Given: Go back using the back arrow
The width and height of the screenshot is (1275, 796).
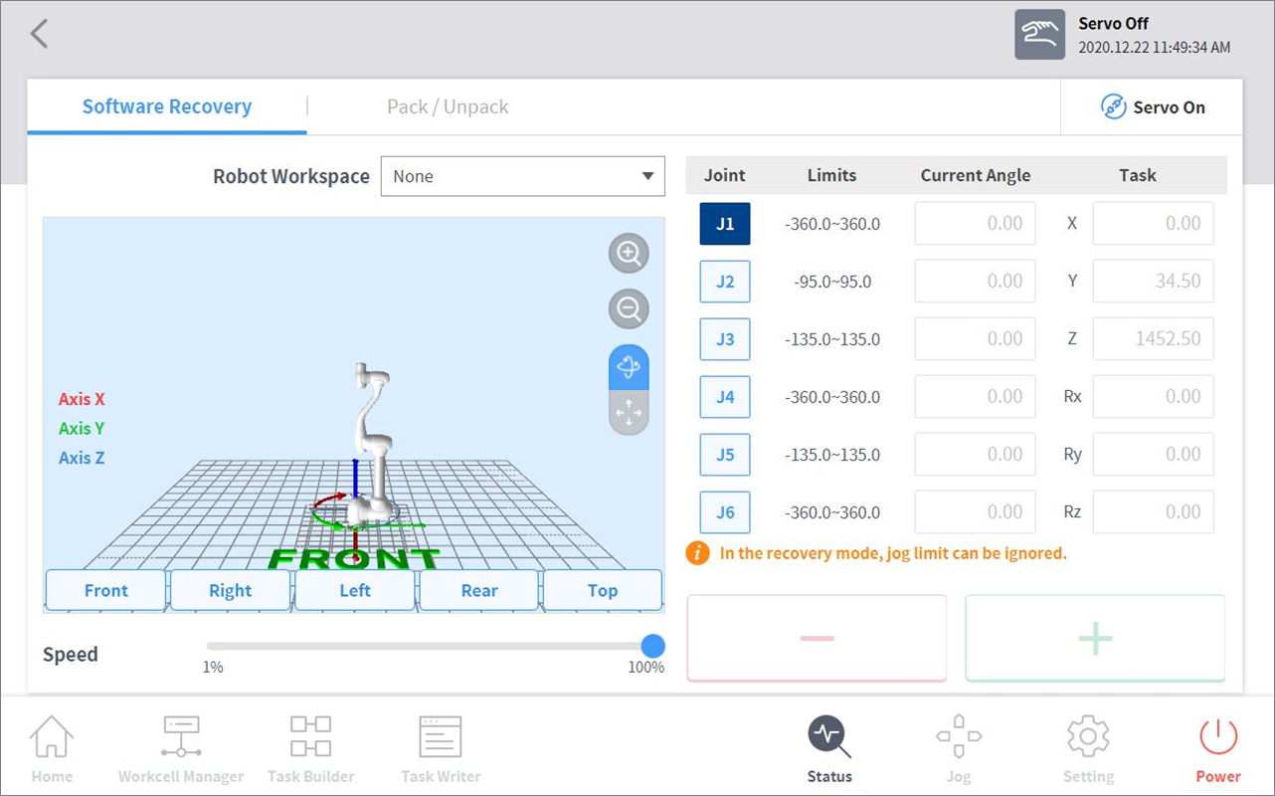Looking at the screenshot, I should tap(39, 34).
